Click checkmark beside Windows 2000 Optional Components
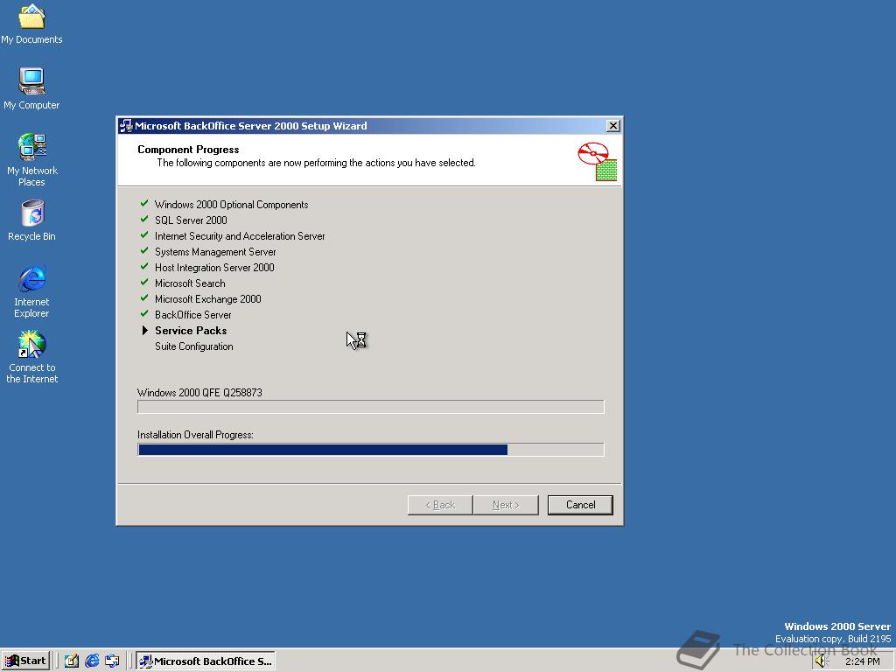 click(x=144, y=203)
